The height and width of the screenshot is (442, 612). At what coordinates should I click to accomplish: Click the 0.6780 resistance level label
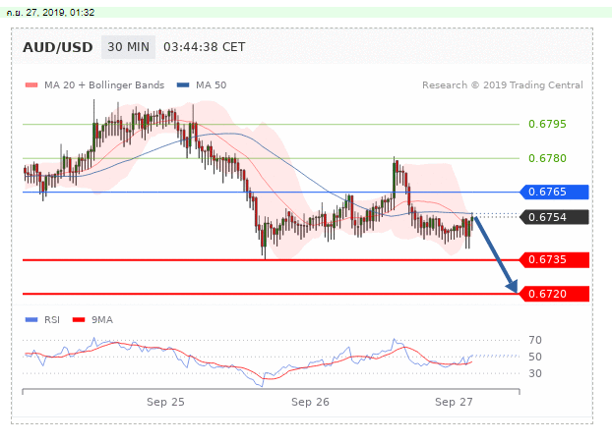(547, 158)
